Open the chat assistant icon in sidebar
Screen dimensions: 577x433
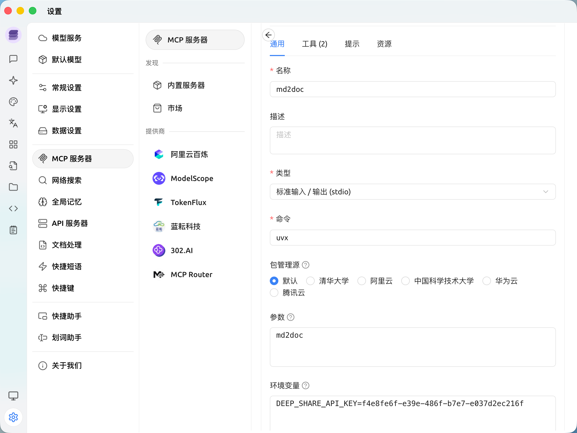pos(13,59)
